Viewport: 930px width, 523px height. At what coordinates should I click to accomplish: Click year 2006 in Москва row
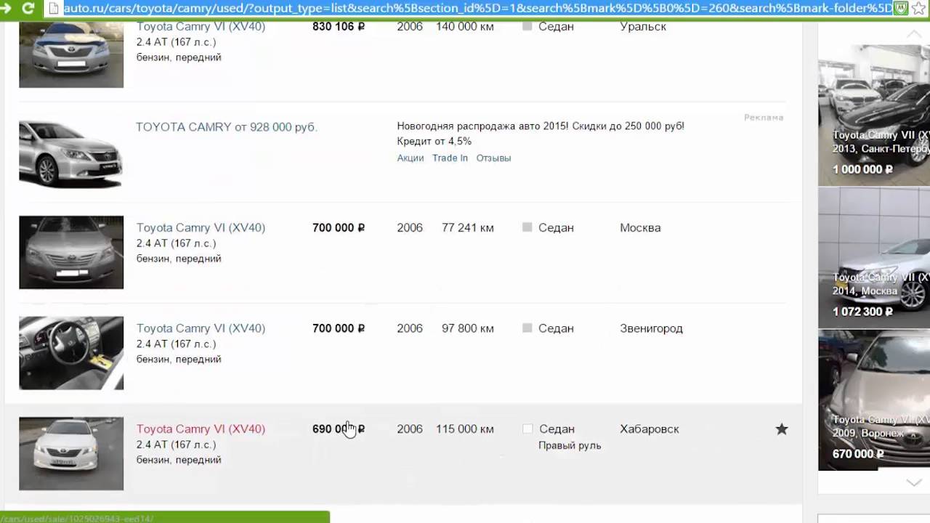pyautogui.click(x=410, y=227)
